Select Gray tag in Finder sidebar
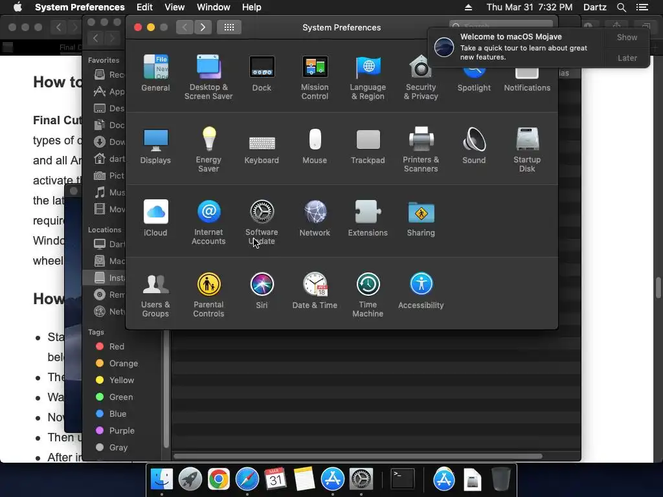 pyautogui.click(x=111, y=448)
